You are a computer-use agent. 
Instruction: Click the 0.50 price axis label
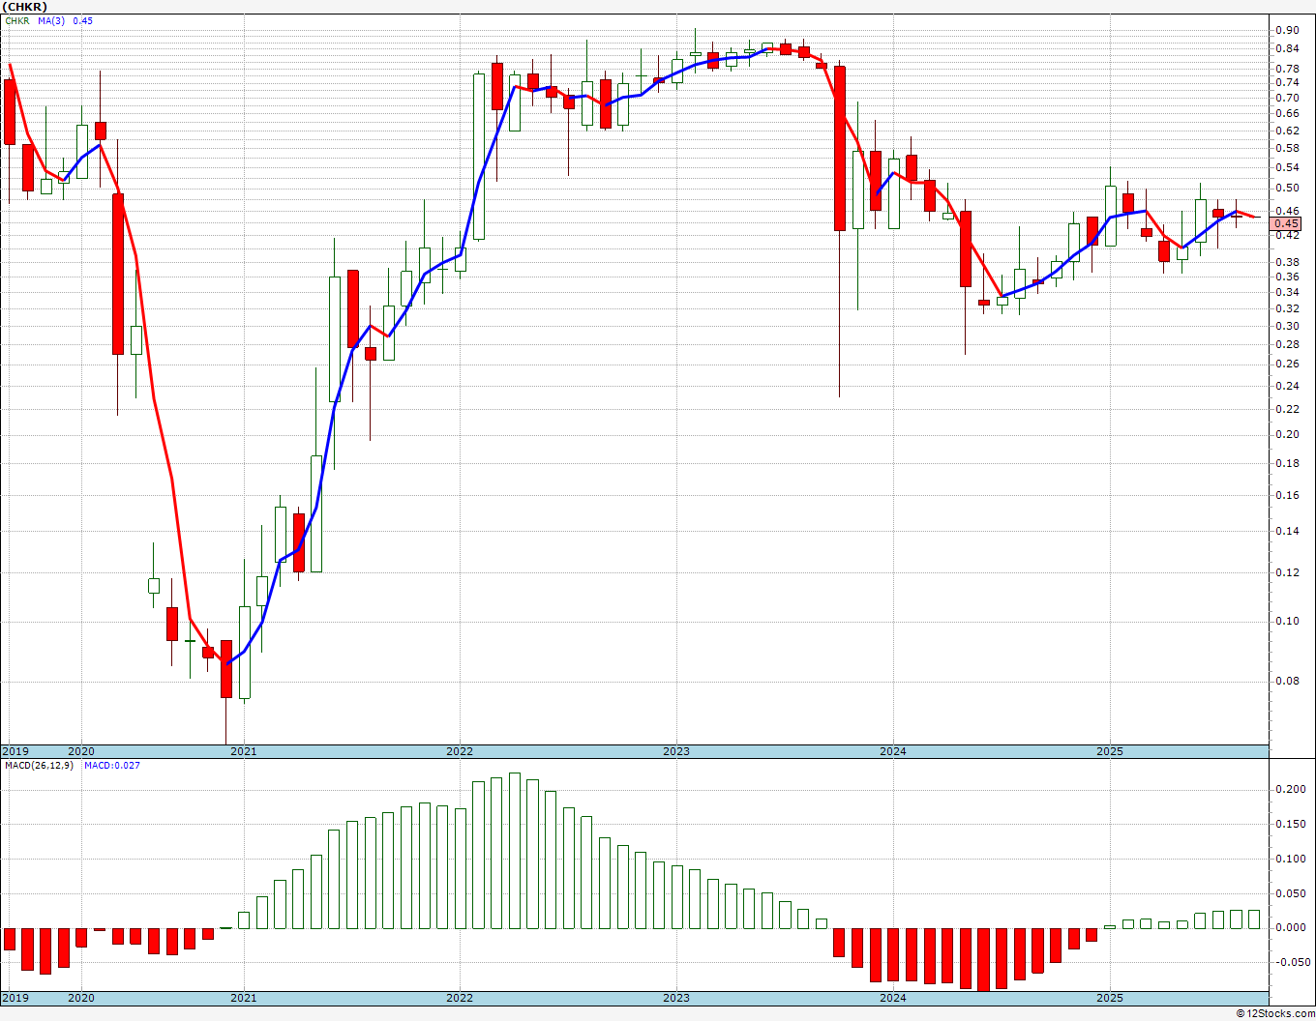point(1287,189)
